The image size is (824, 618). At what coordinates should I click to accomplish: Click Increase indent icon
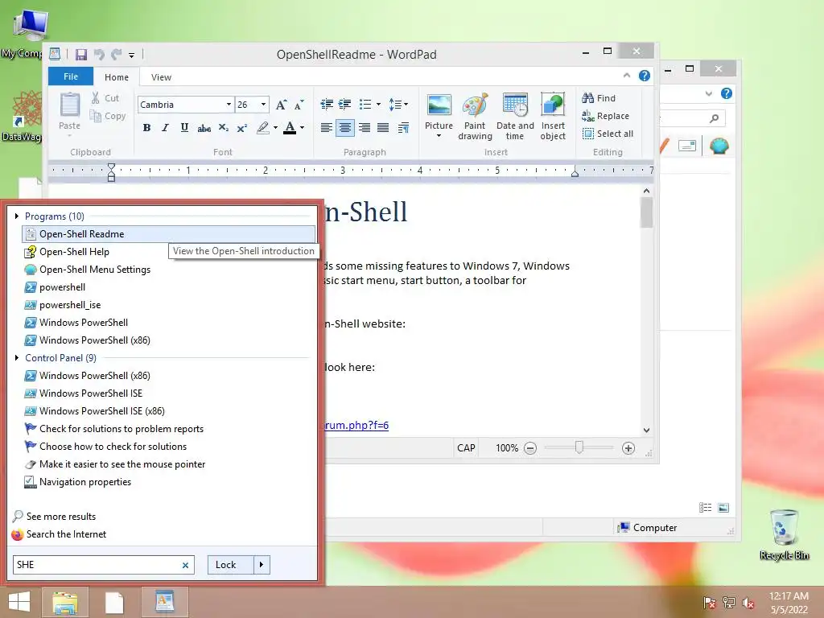pos(344,105)
